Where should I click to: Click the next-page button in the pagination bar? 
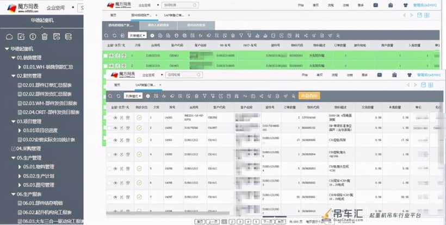(268, 222)
